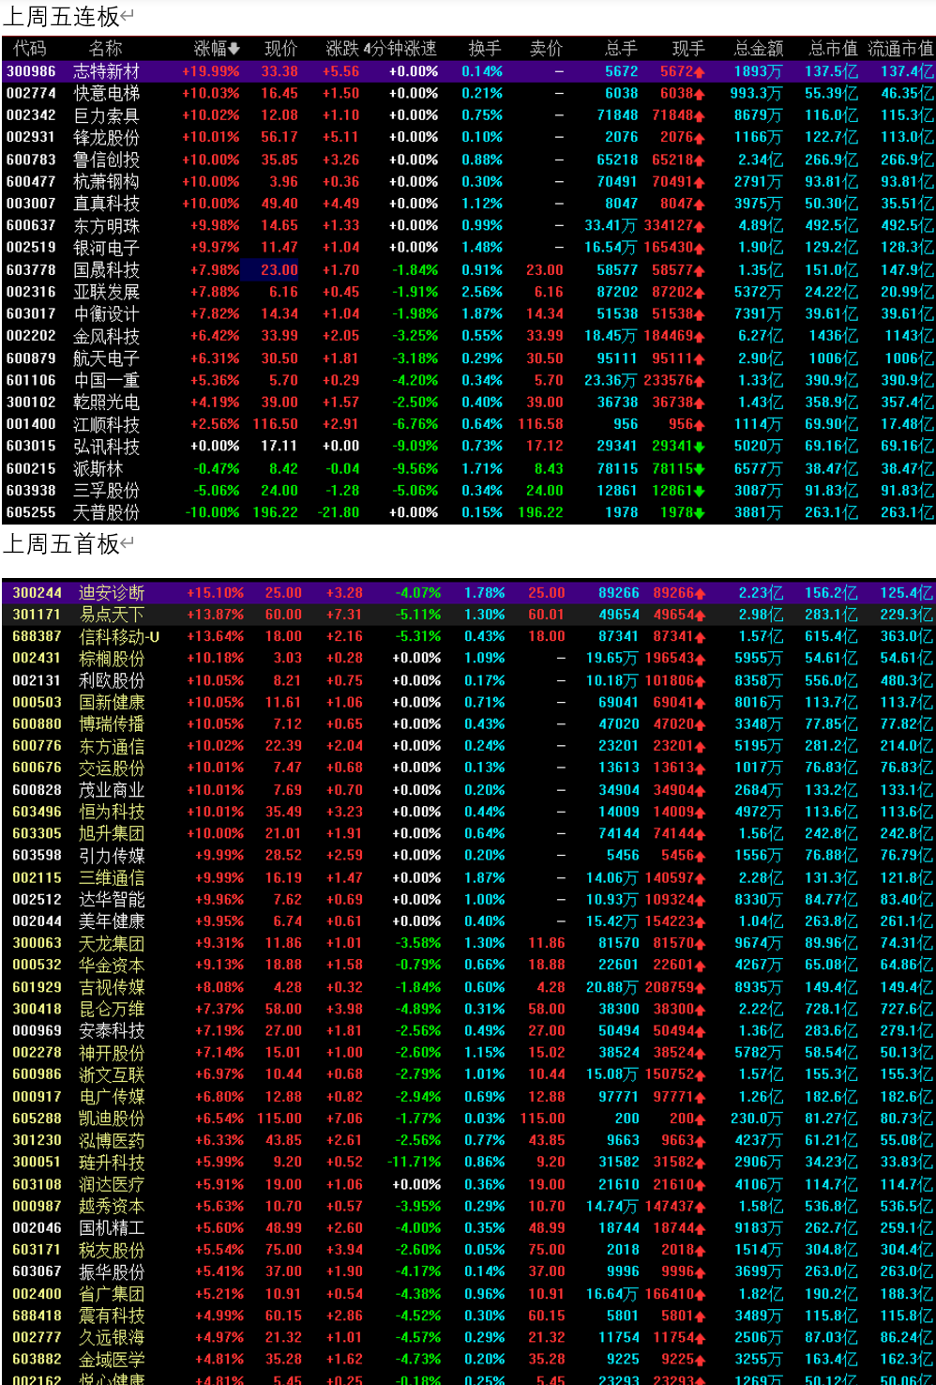
Task: Select 凯迪股份 stock name
Action: [112, 1119]
